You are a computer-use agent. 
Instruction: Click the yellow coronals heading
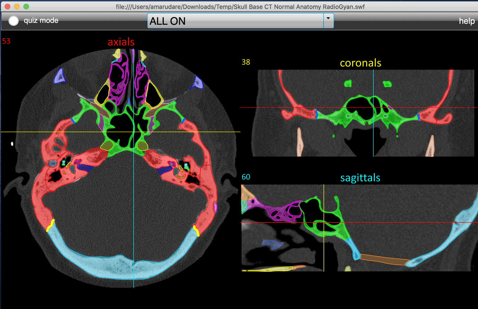point(360,63)
